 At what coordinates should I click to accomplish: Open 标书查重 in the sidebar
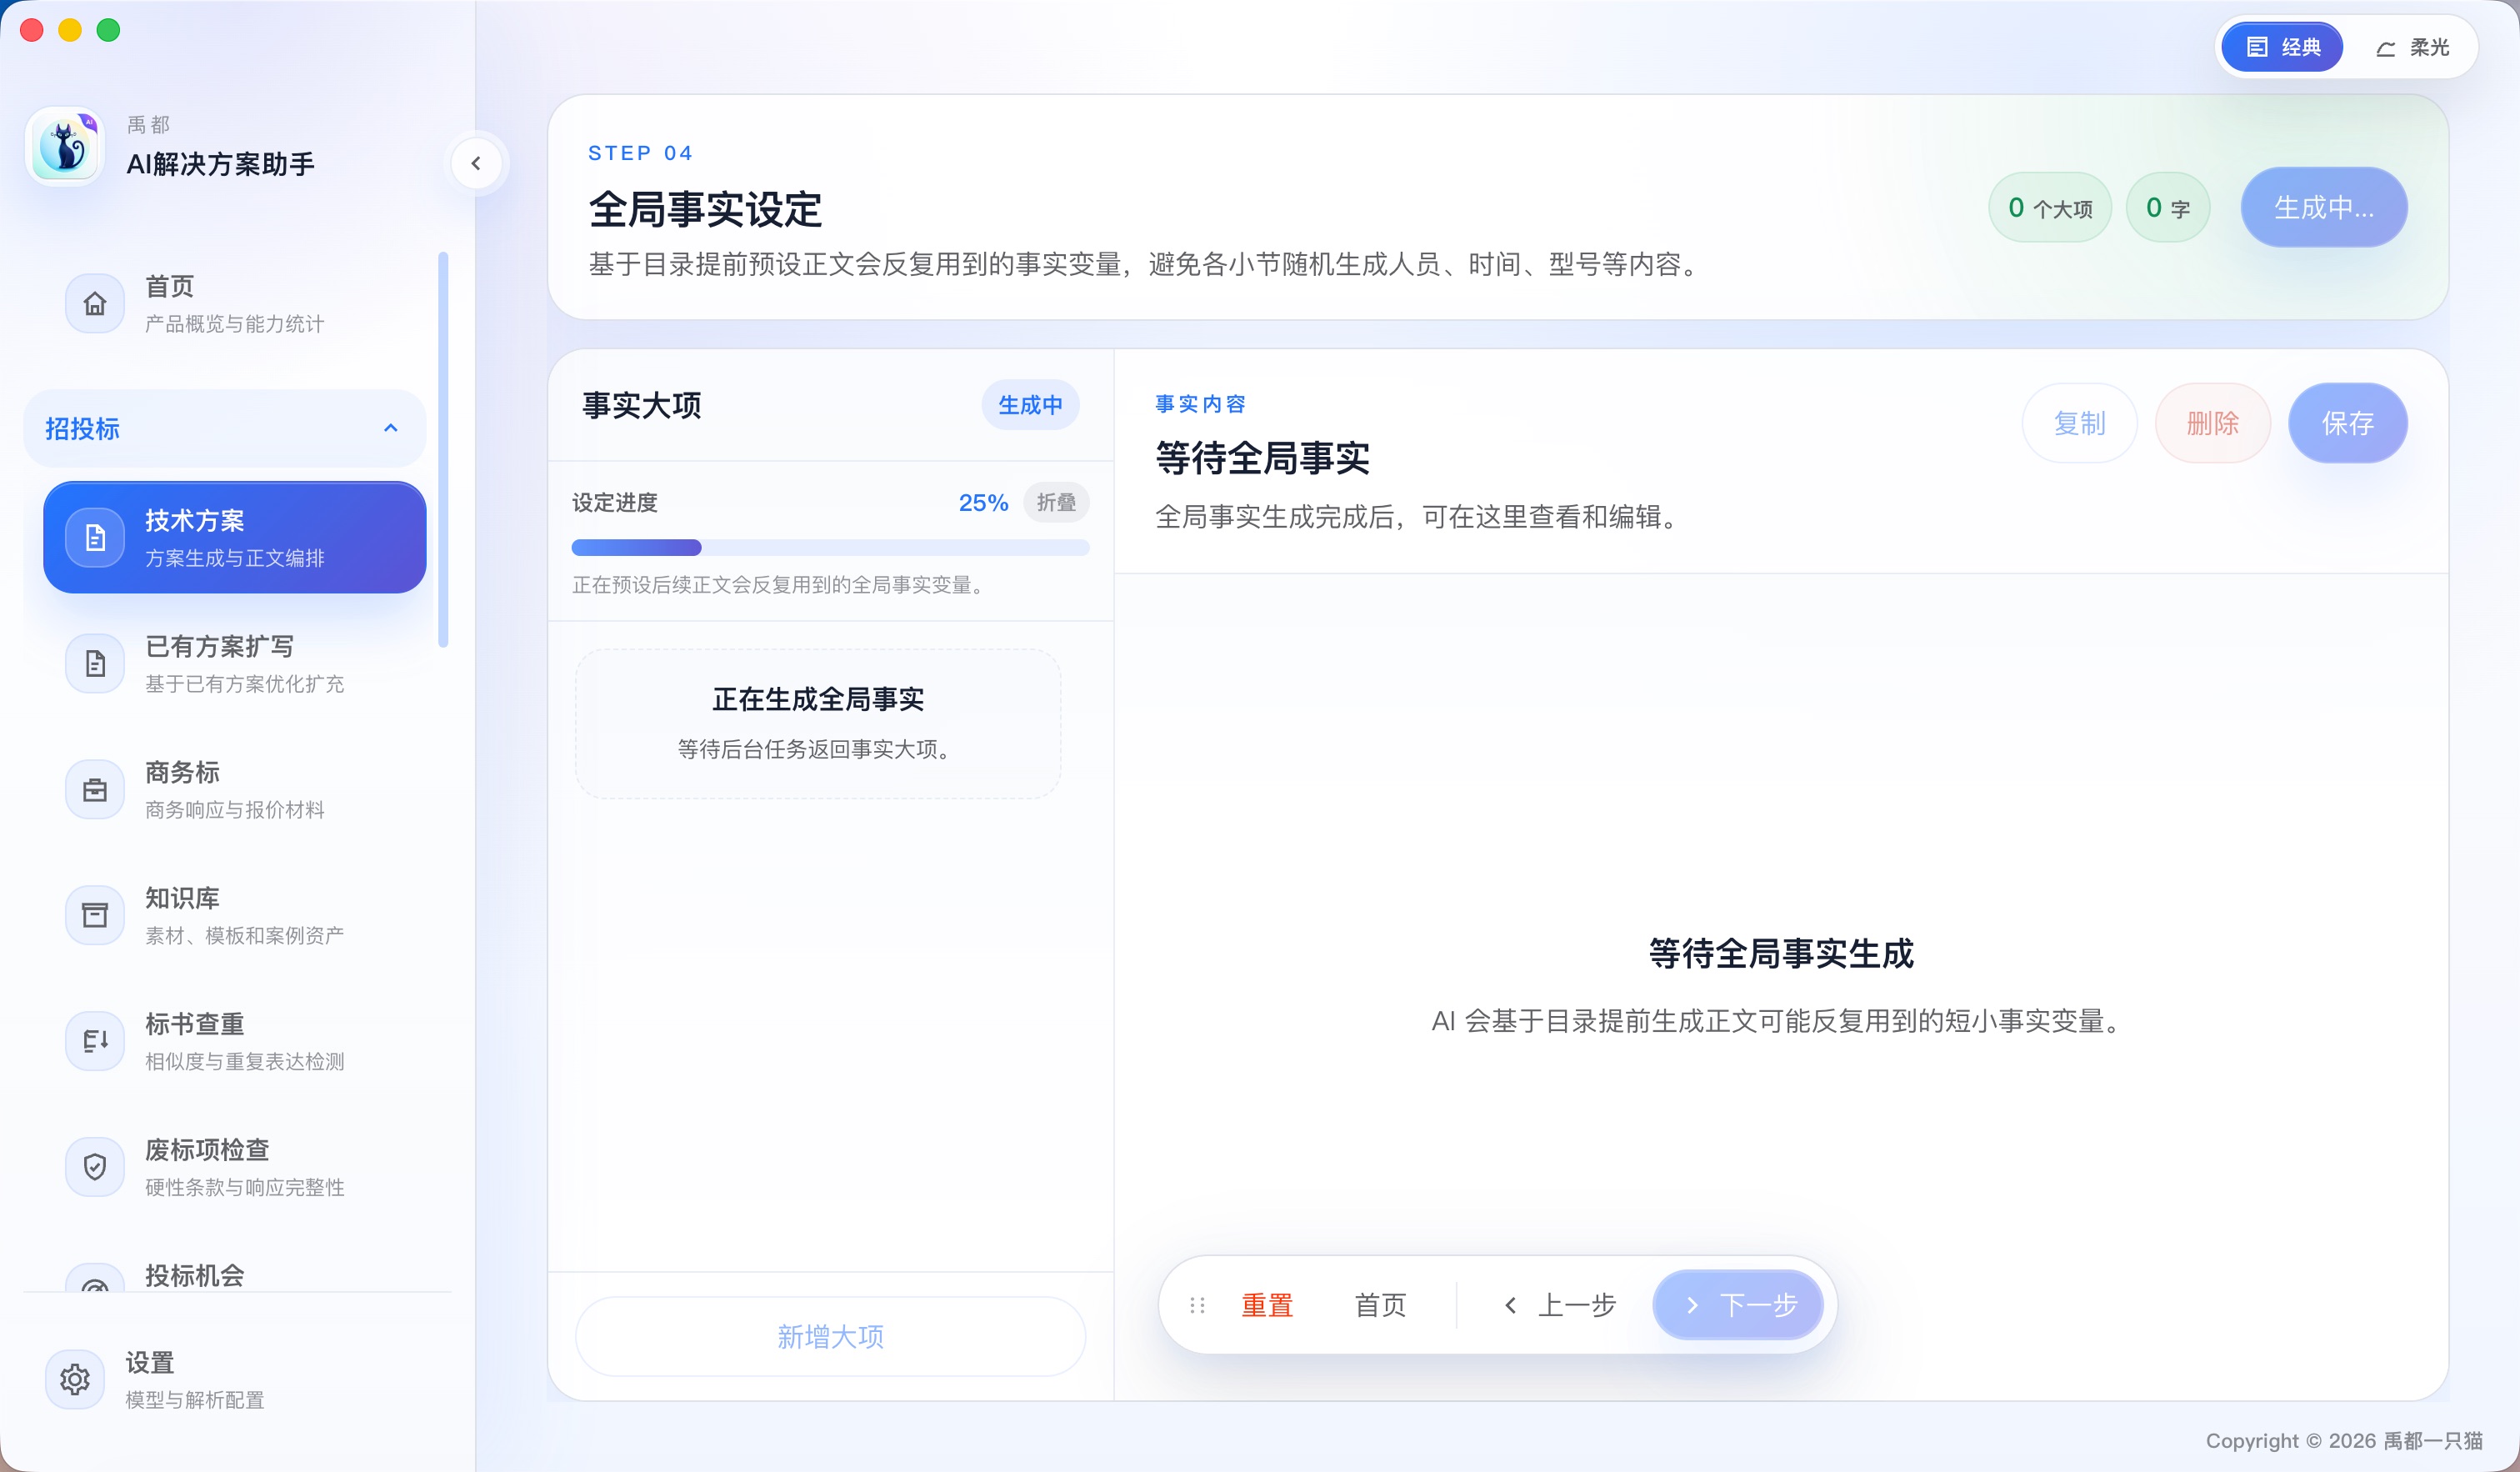coord(235,1041)
